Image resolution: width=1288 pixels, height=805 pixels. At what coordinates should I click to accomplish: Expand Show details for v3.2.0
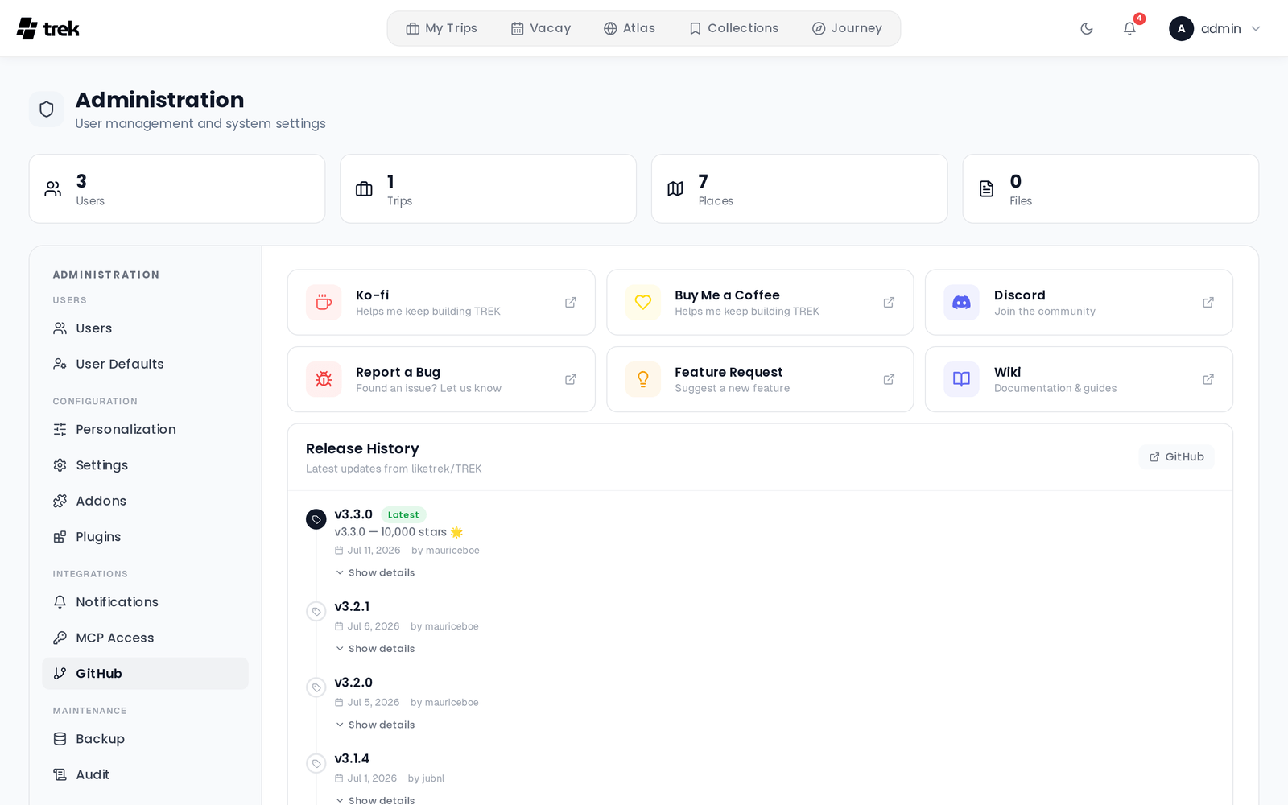point(375,725)
